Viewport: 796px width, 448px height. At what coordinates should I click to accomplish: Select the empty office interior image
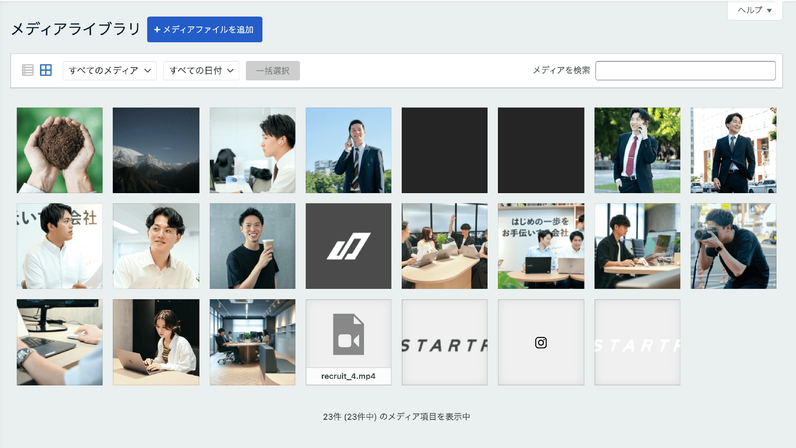point(252,342)
